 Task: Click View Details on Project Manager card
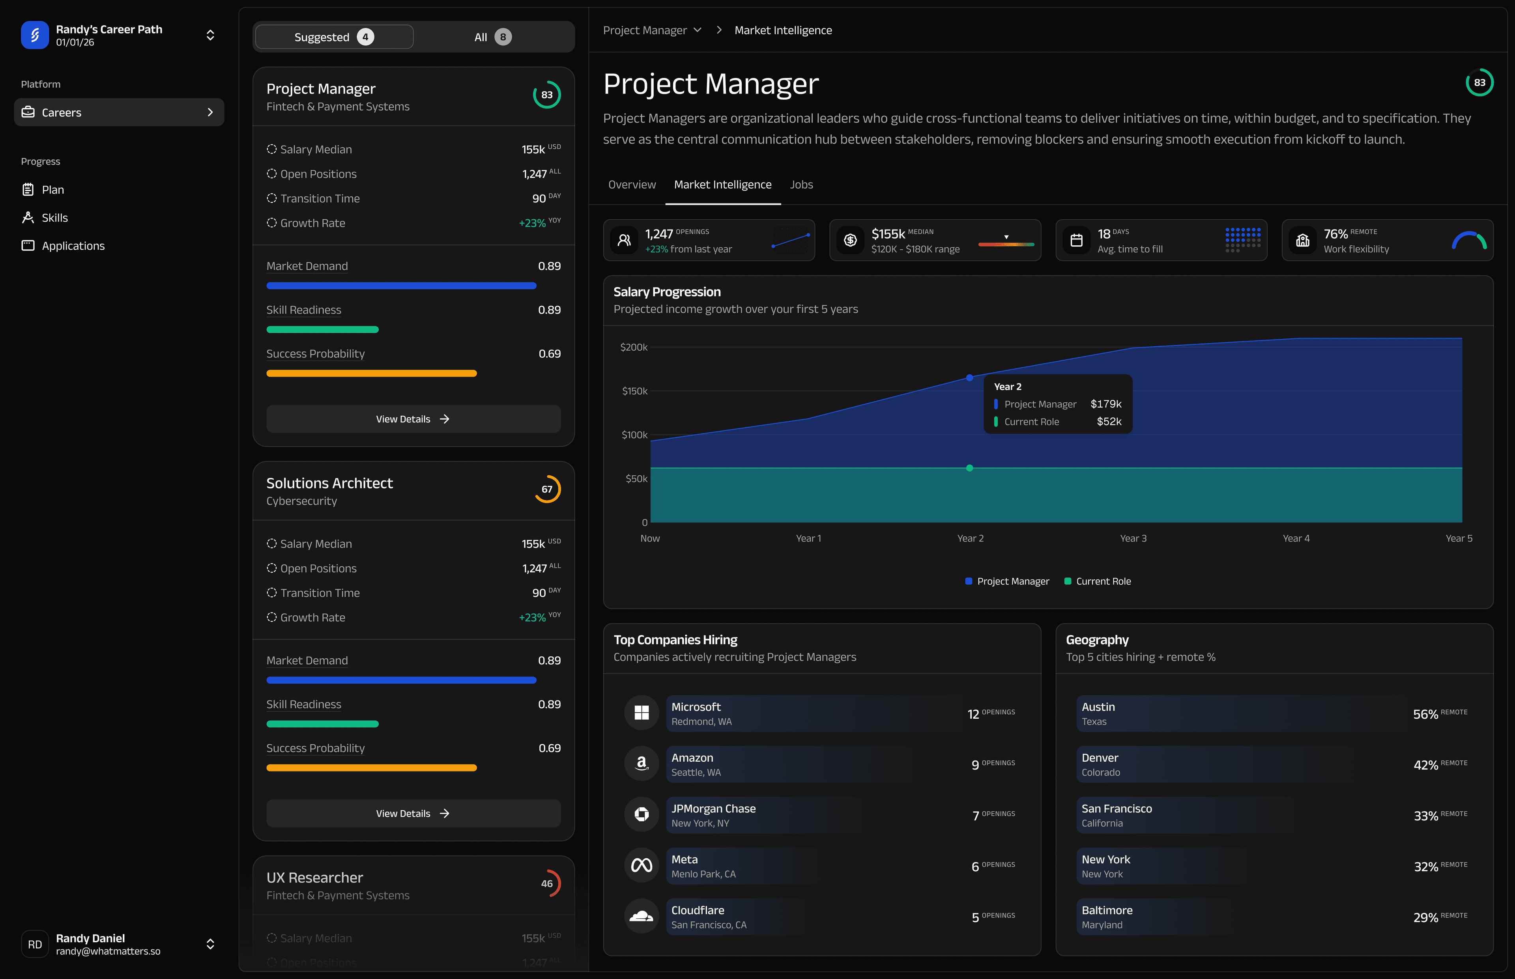[x=413, y=418]
